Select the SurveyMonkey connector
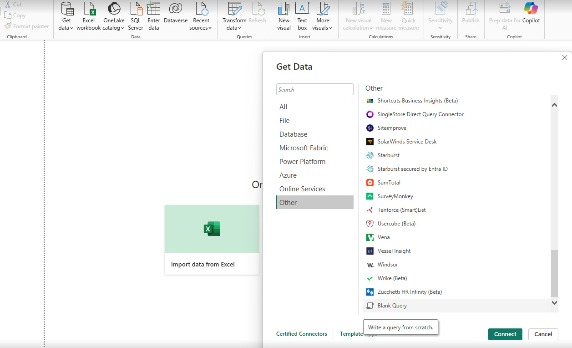 457,196
